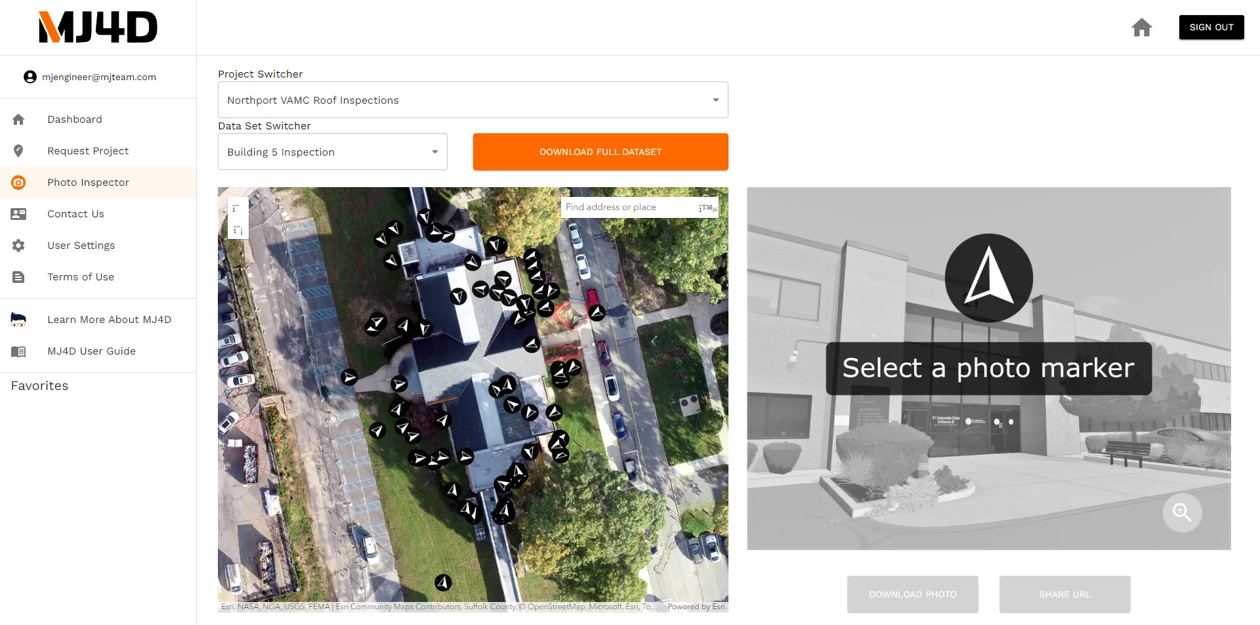This screenshot has width=1260, height=625.
Task: Open Terms of Use in sidebar
Action: tap(98, 277)
